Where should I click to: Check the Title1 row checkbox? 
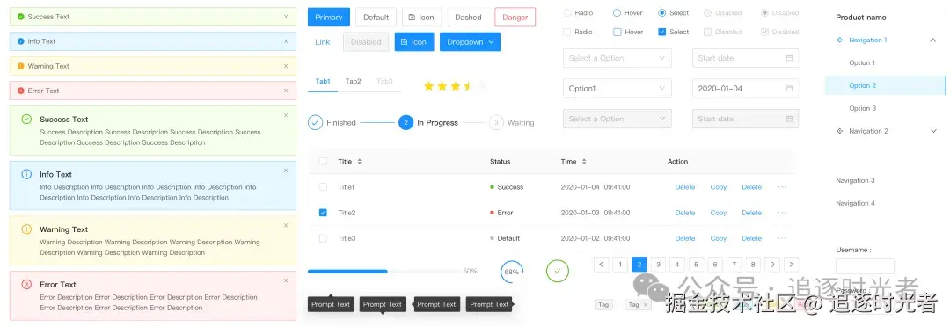[323, 187]
